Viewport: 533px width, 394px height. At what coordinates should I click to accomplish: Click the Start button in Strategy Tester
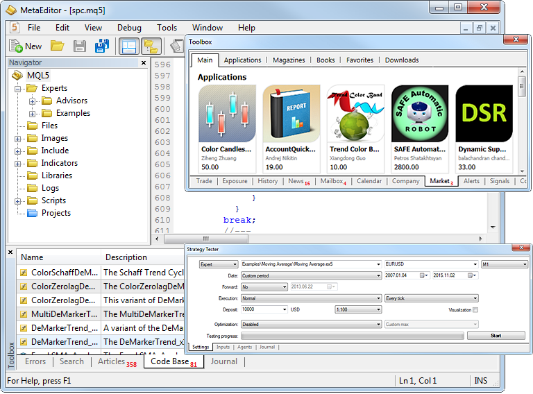pyautogui.click(x=496, y=336)
